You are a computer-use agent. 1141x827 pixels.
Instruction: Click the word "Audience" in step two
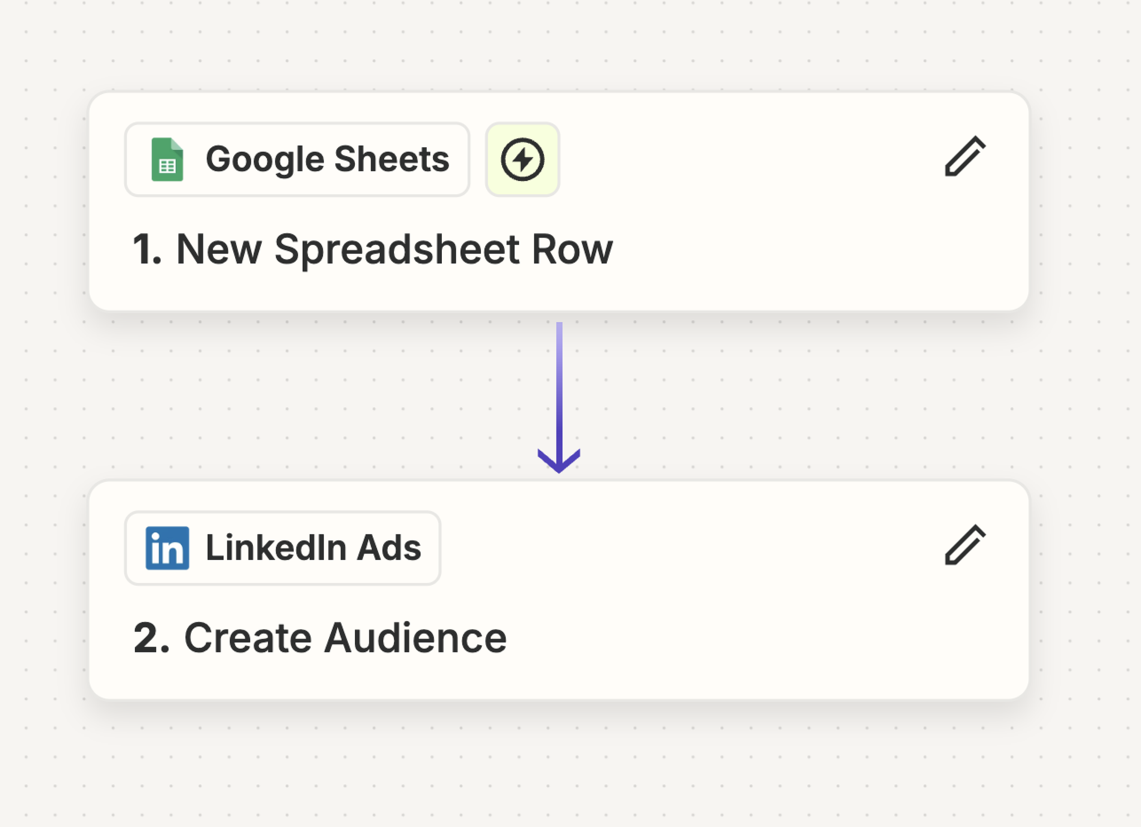click(416, 638)
